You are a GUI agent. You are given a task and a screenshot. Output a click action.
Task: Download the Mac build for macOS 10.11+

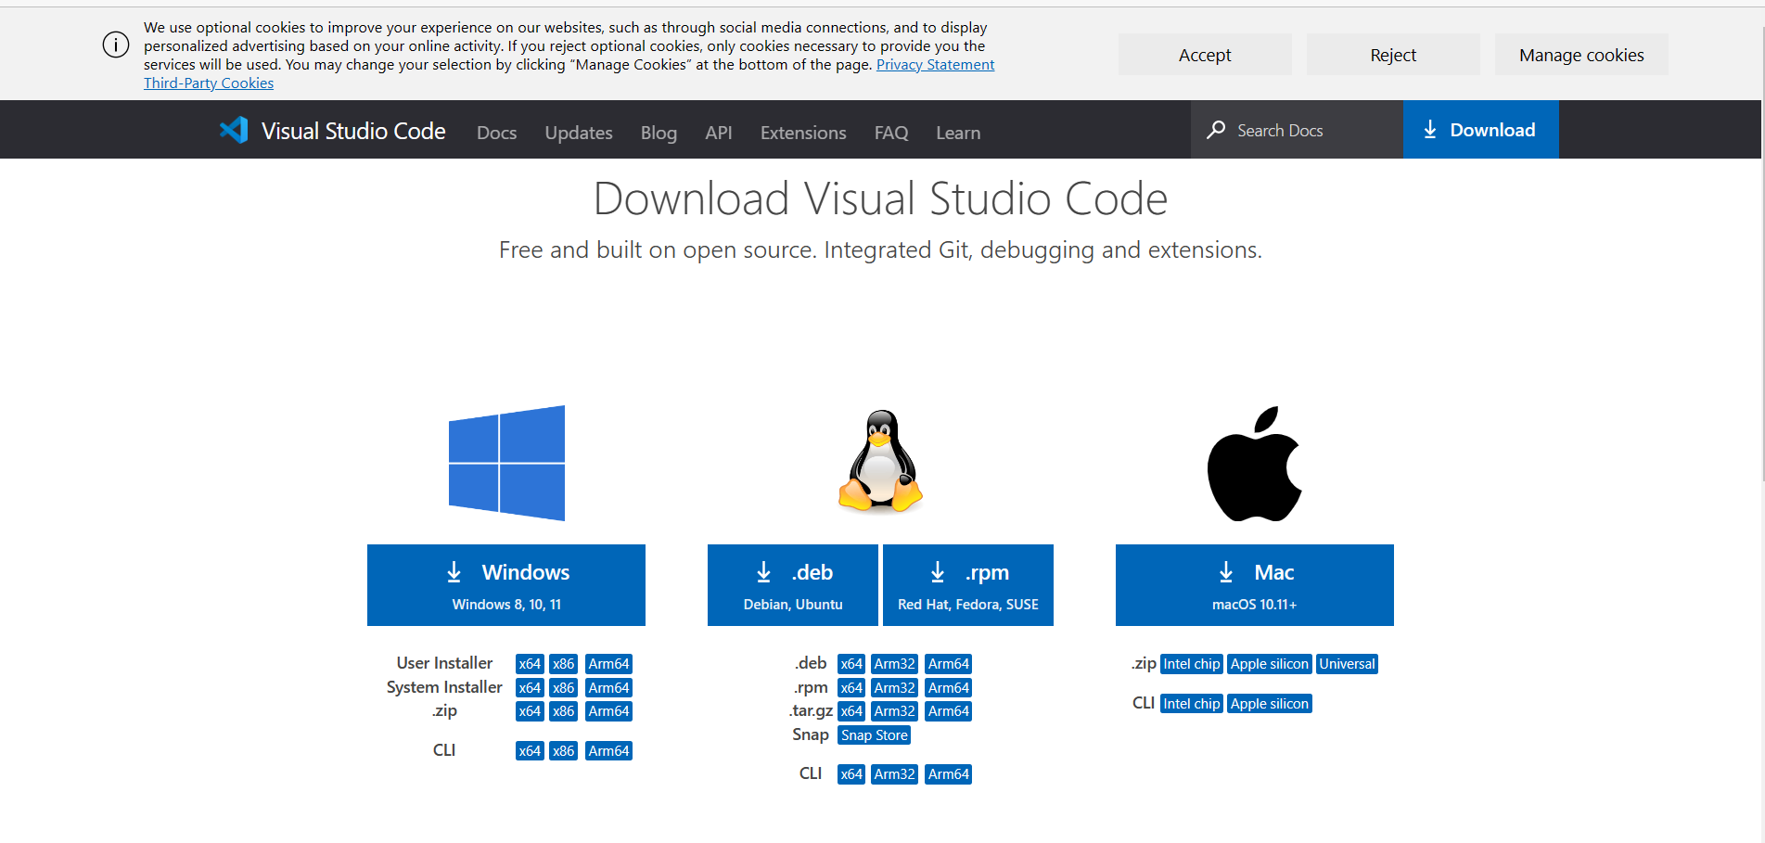click(x=1255, y=585)
